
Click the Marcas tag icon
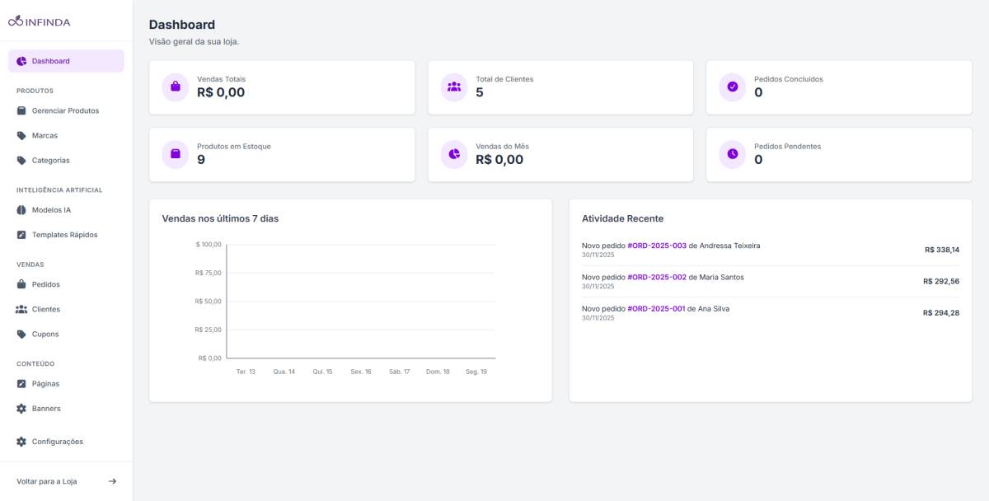pos(21,135)
